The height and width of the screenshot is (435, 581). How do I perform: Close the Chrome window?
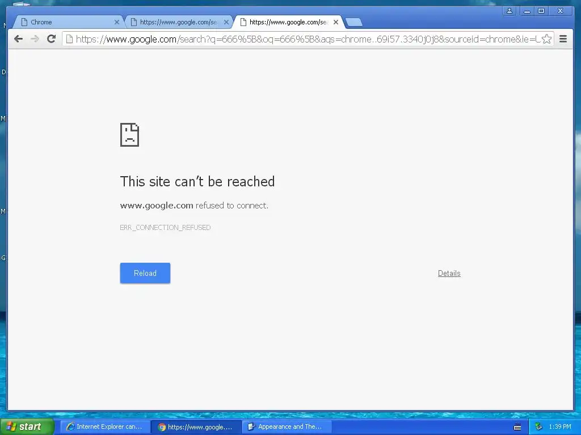(x=561, y=11)
